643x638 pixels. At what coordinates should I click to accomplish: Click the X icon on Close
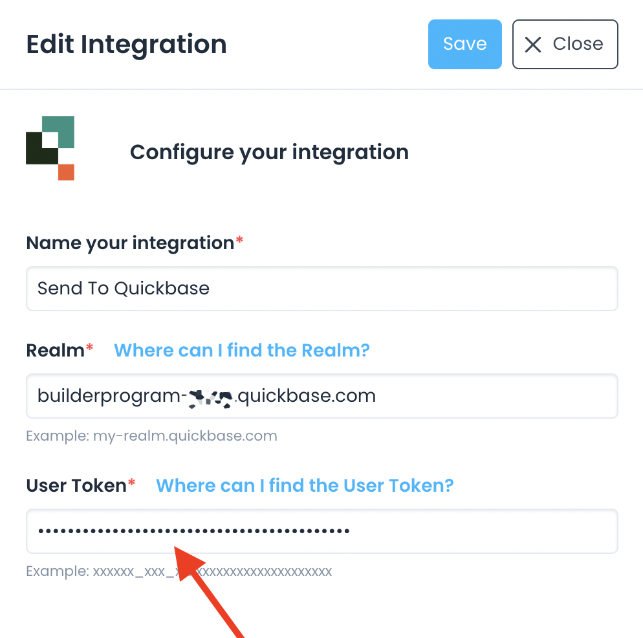[x=533, y=44]
